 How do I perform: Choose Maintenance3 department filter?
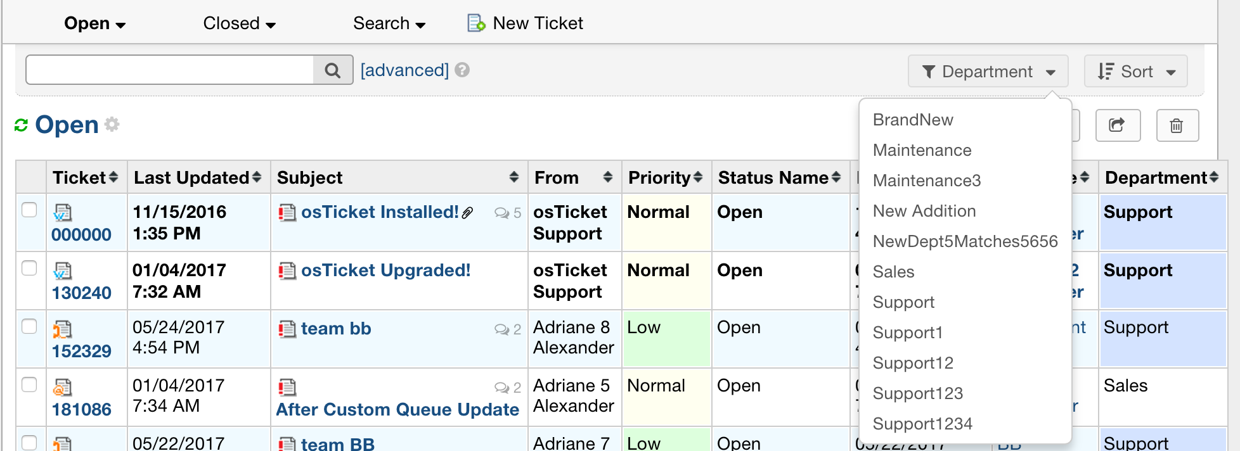927,181
